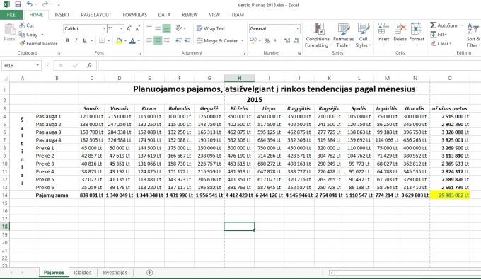Select column H header
Image resolution: width=481 pixels, height=279 pixels.
click(x=239, y=79)
